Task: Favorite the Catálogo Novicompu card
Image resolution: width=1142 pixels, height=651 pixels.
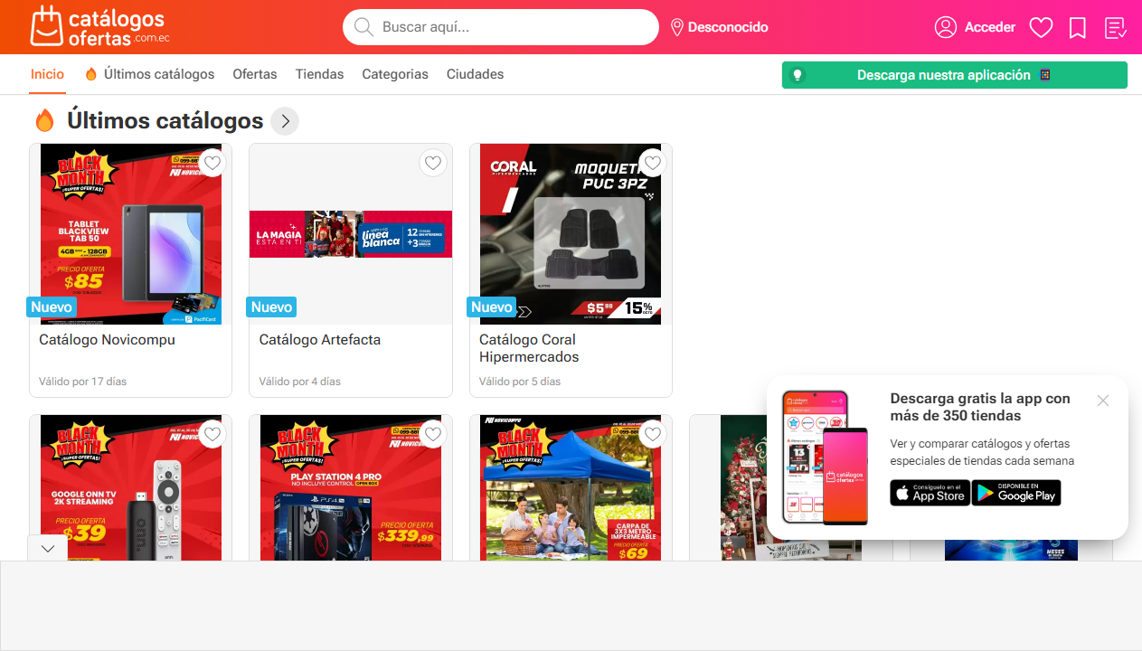Action: pyautogui.click(x=212, y=163)
